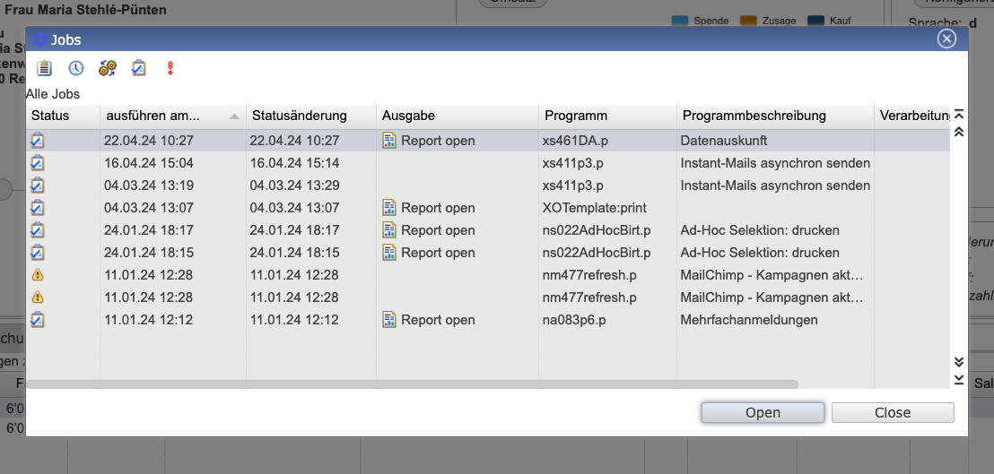994x474 pixels.
Task: Click the red exclamation mark toolbar icon
Action: coord(170,68)
